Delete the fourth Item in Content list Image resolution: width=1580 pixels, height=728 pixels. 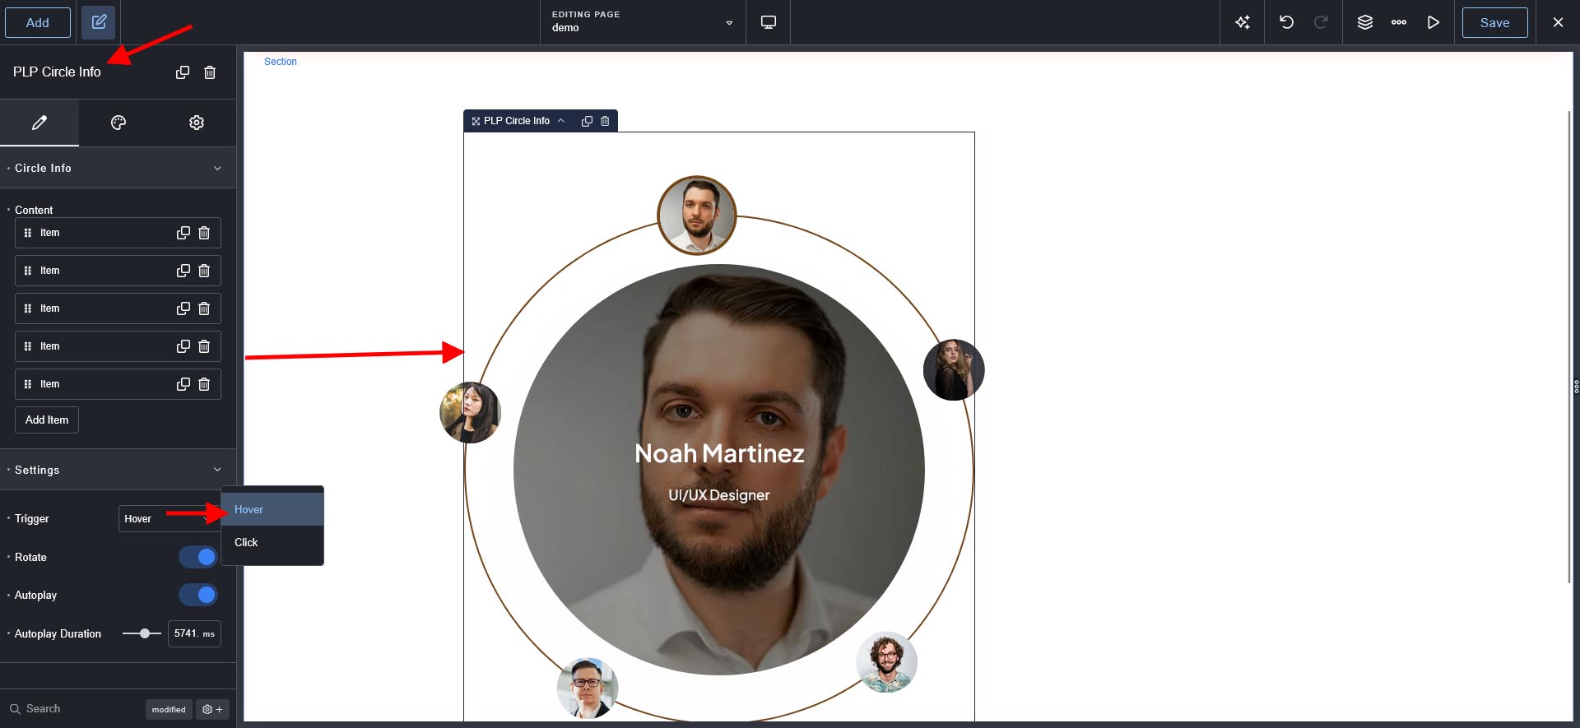pos(204,346)
